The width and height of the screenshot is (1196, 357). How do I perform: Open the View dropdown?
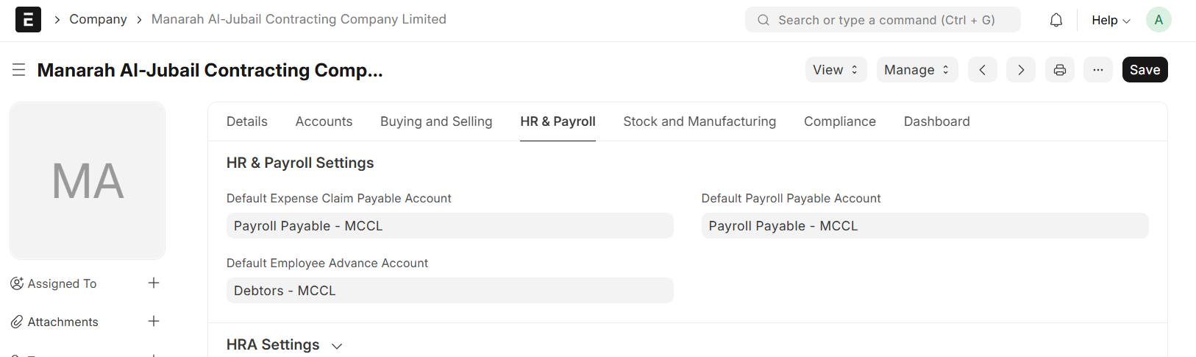pos(836,70)
